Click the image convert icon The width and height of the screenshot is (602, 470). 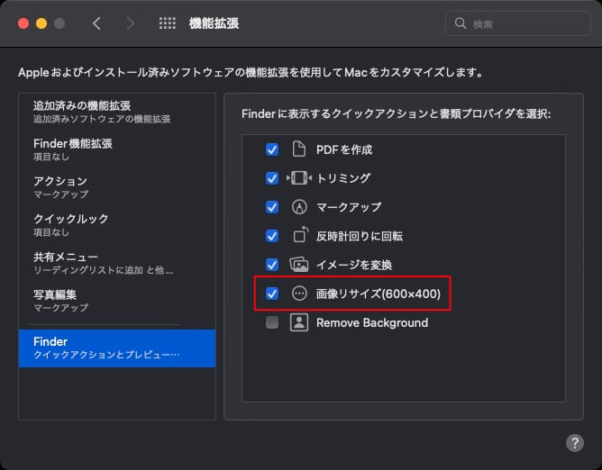300,265
